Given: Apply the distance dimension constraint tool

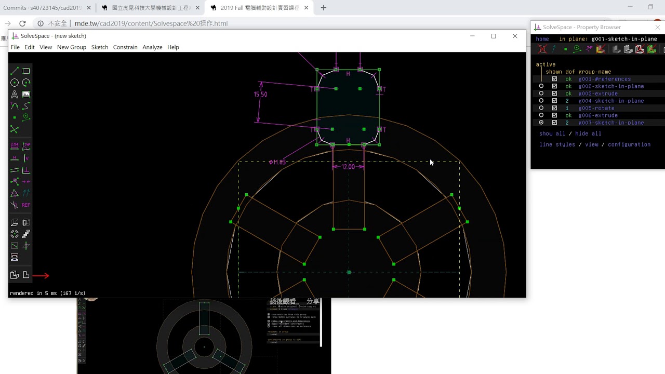Looking at the screenshot, I should click(15, 146).
